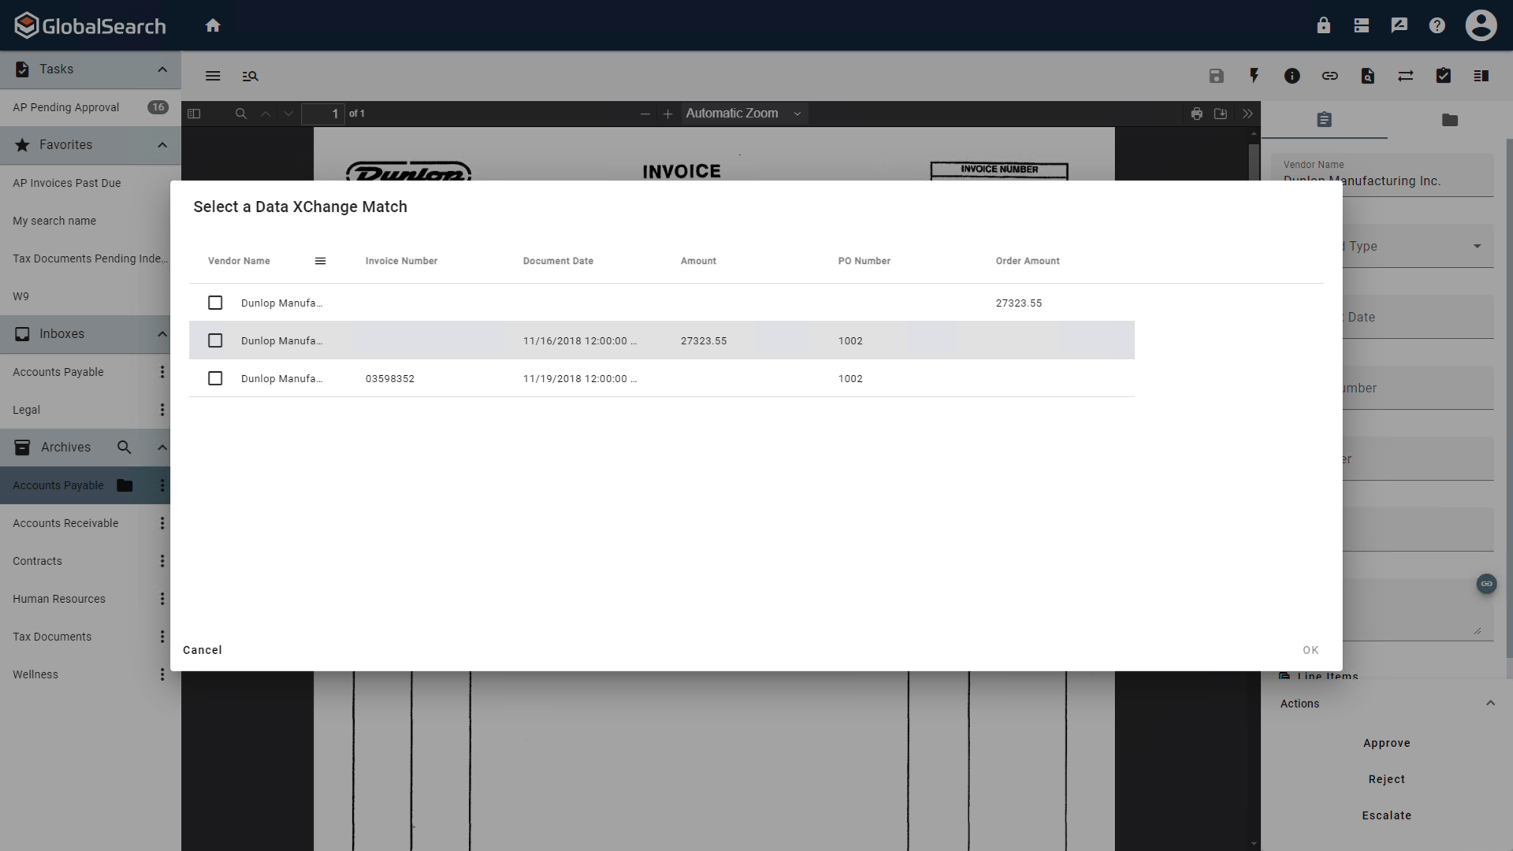Check the checkbox for invoice 03598352 row
1513x851 pixels.
tap(215, 378)
